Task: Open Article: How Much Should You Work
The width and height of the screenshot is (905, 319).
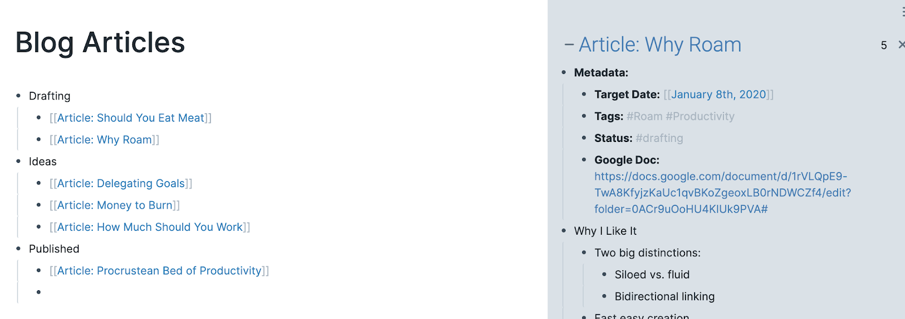Action: (150, 227)
